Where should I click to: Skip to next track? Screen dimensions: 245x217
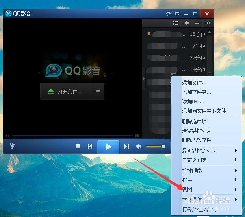click(x=126, y=147)
